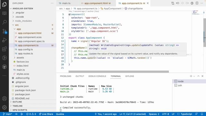Screen dimensions: 206x116
Task: Open package.json file
Action: point(23,94)
